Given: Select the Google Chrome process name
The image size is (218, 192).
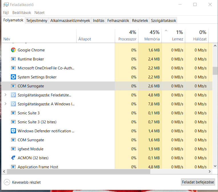Looking at the screenshot, I should coord(31,50).
